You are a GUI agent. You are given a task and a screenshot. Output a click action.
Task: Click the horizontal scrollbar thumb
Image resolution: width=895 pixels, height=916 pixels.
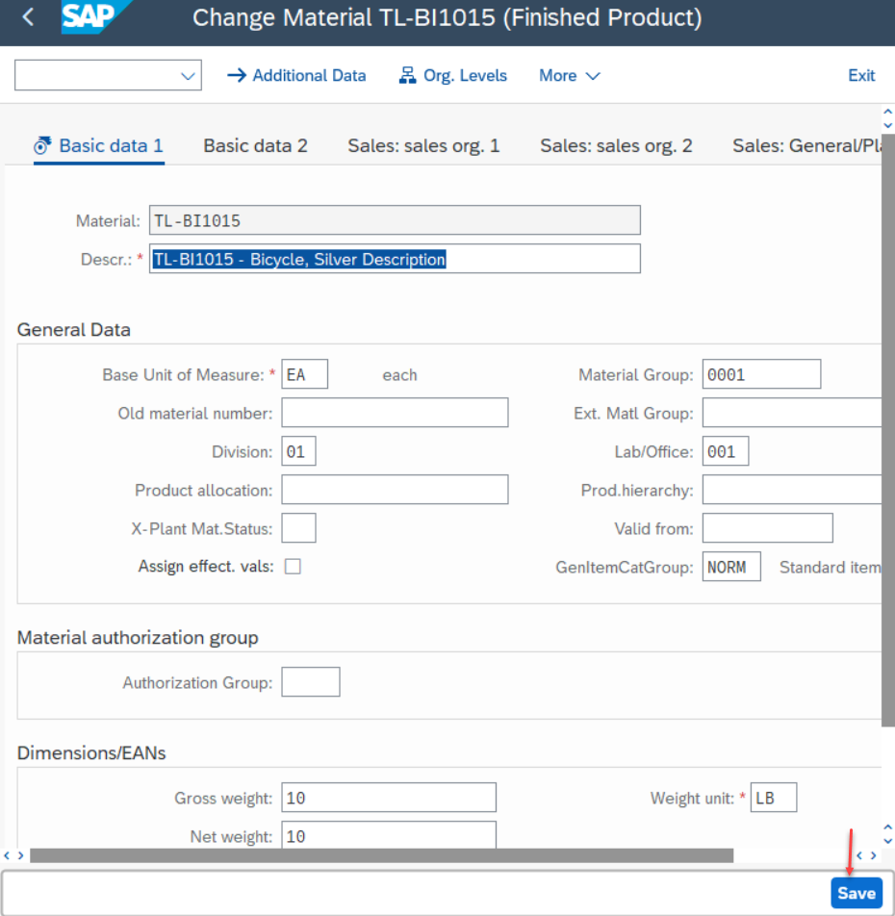coord(381,855)
